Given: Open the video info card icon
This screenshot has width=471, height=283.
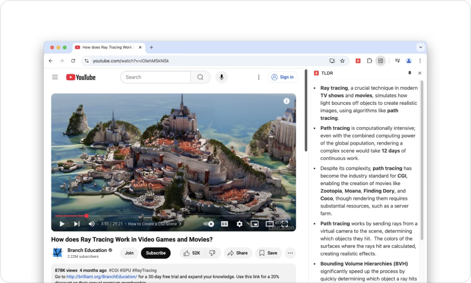Looking at the screenshot, I should pos(287,101).
